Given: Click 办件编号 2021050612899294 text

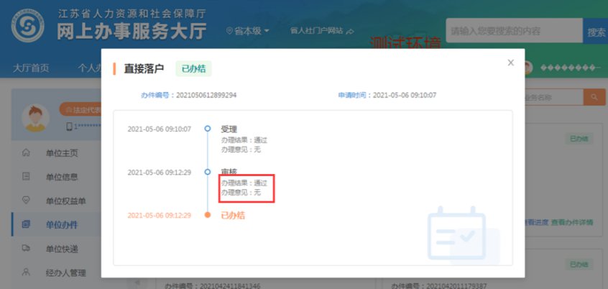Looking at the screenshot, I should coord(188,95).
